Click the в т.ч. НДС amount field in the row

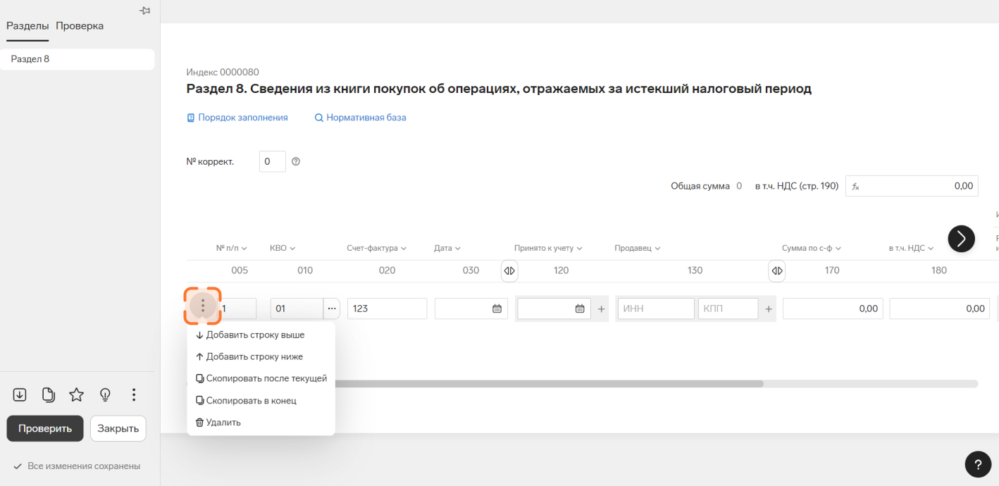(x=940, y=309)
